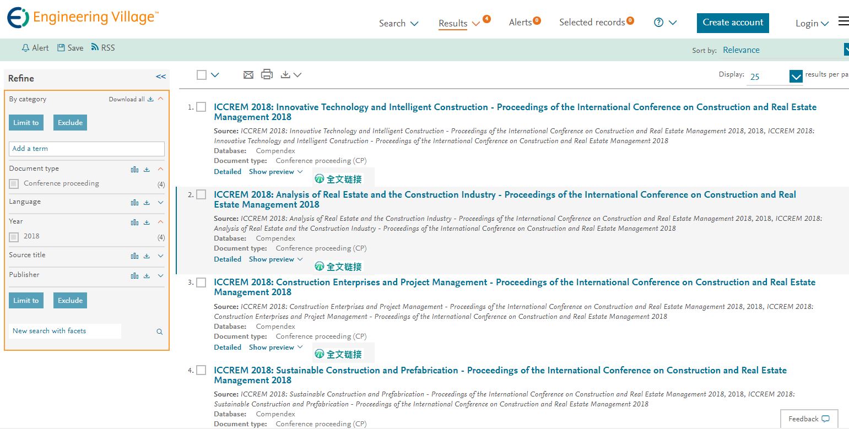Toggle the select-all results checkbox

click(202, 75)
